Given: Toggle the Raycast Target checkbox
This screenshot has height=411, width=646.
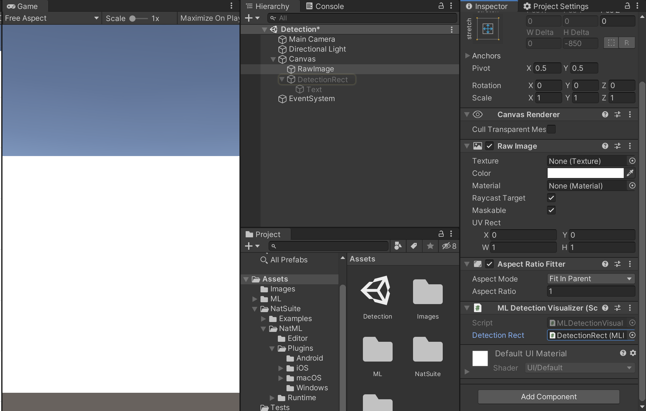Looking at the screenshot, I should tap(551, 198).
